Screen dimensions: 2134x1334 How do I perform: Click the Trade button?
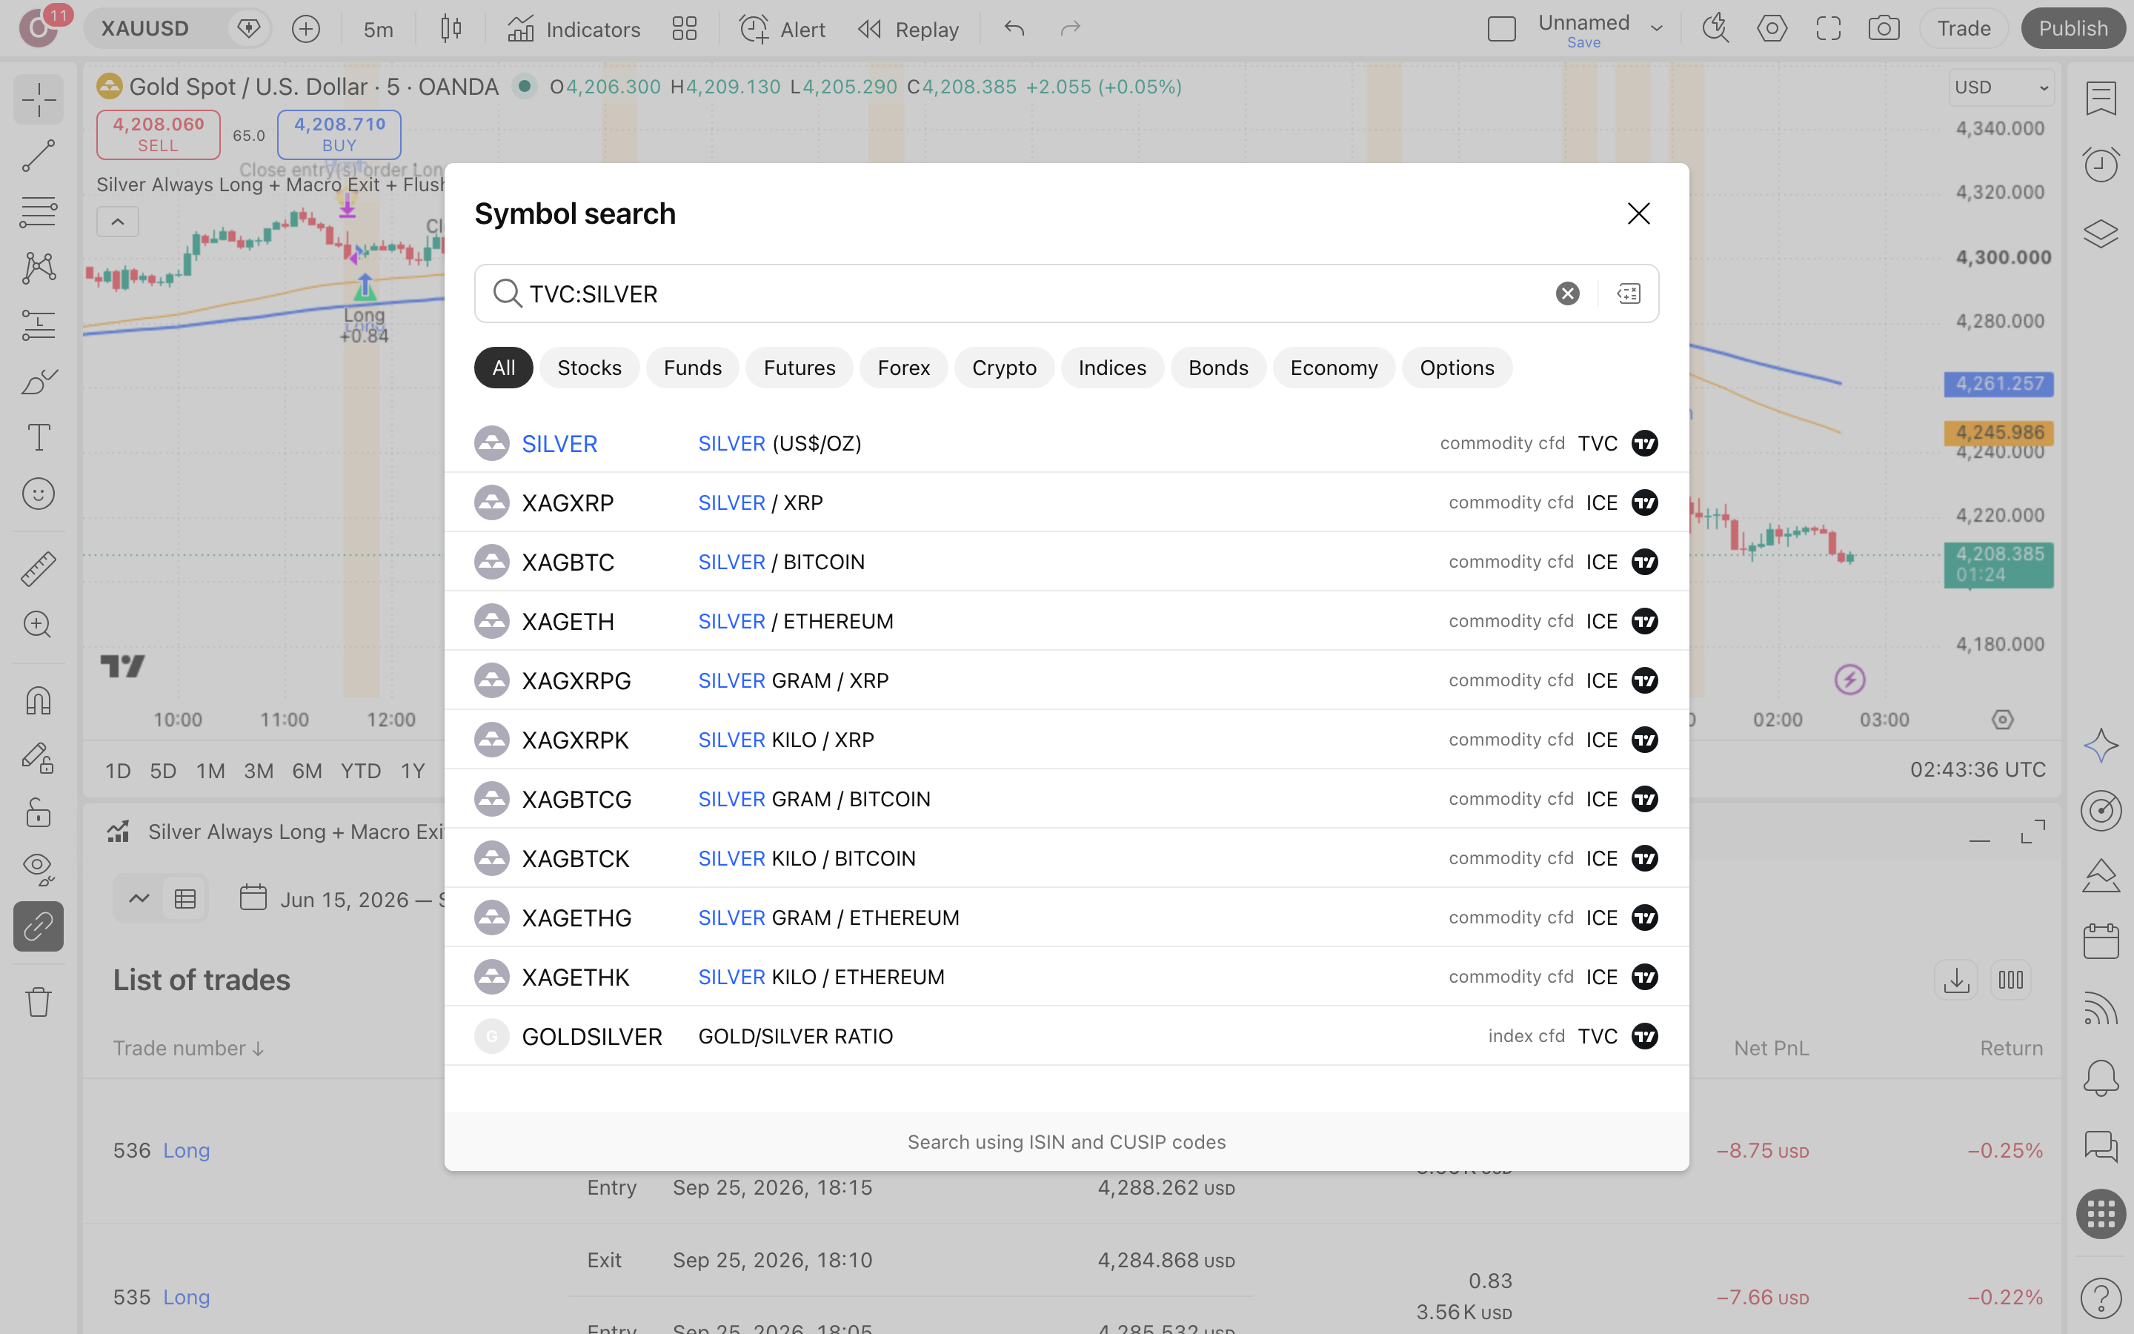[1963, 28]
